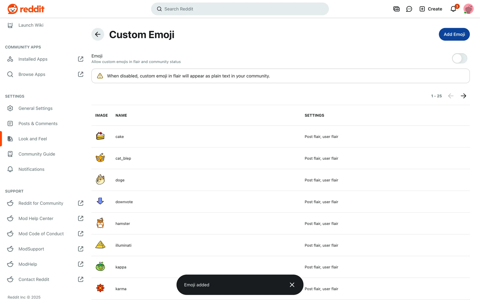
Task: Open Community Guide settings
Action: [36, 154]
